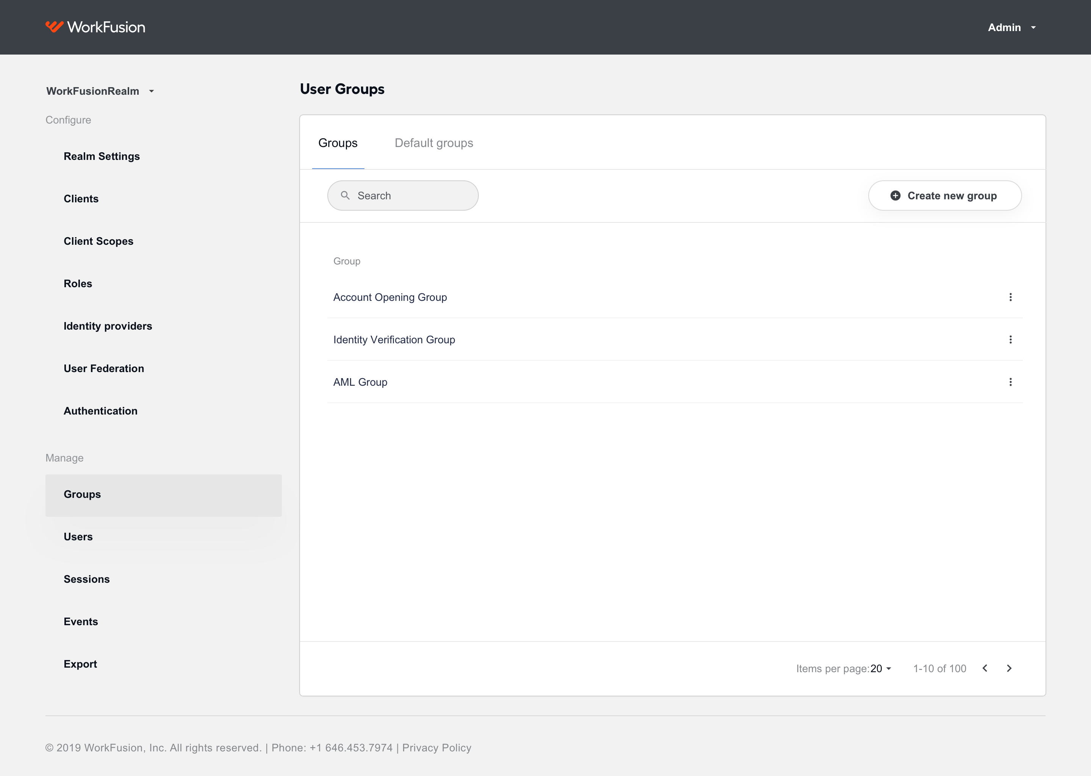Click the phone number in the footer
1091x776 pixels.
pos(351,748)
